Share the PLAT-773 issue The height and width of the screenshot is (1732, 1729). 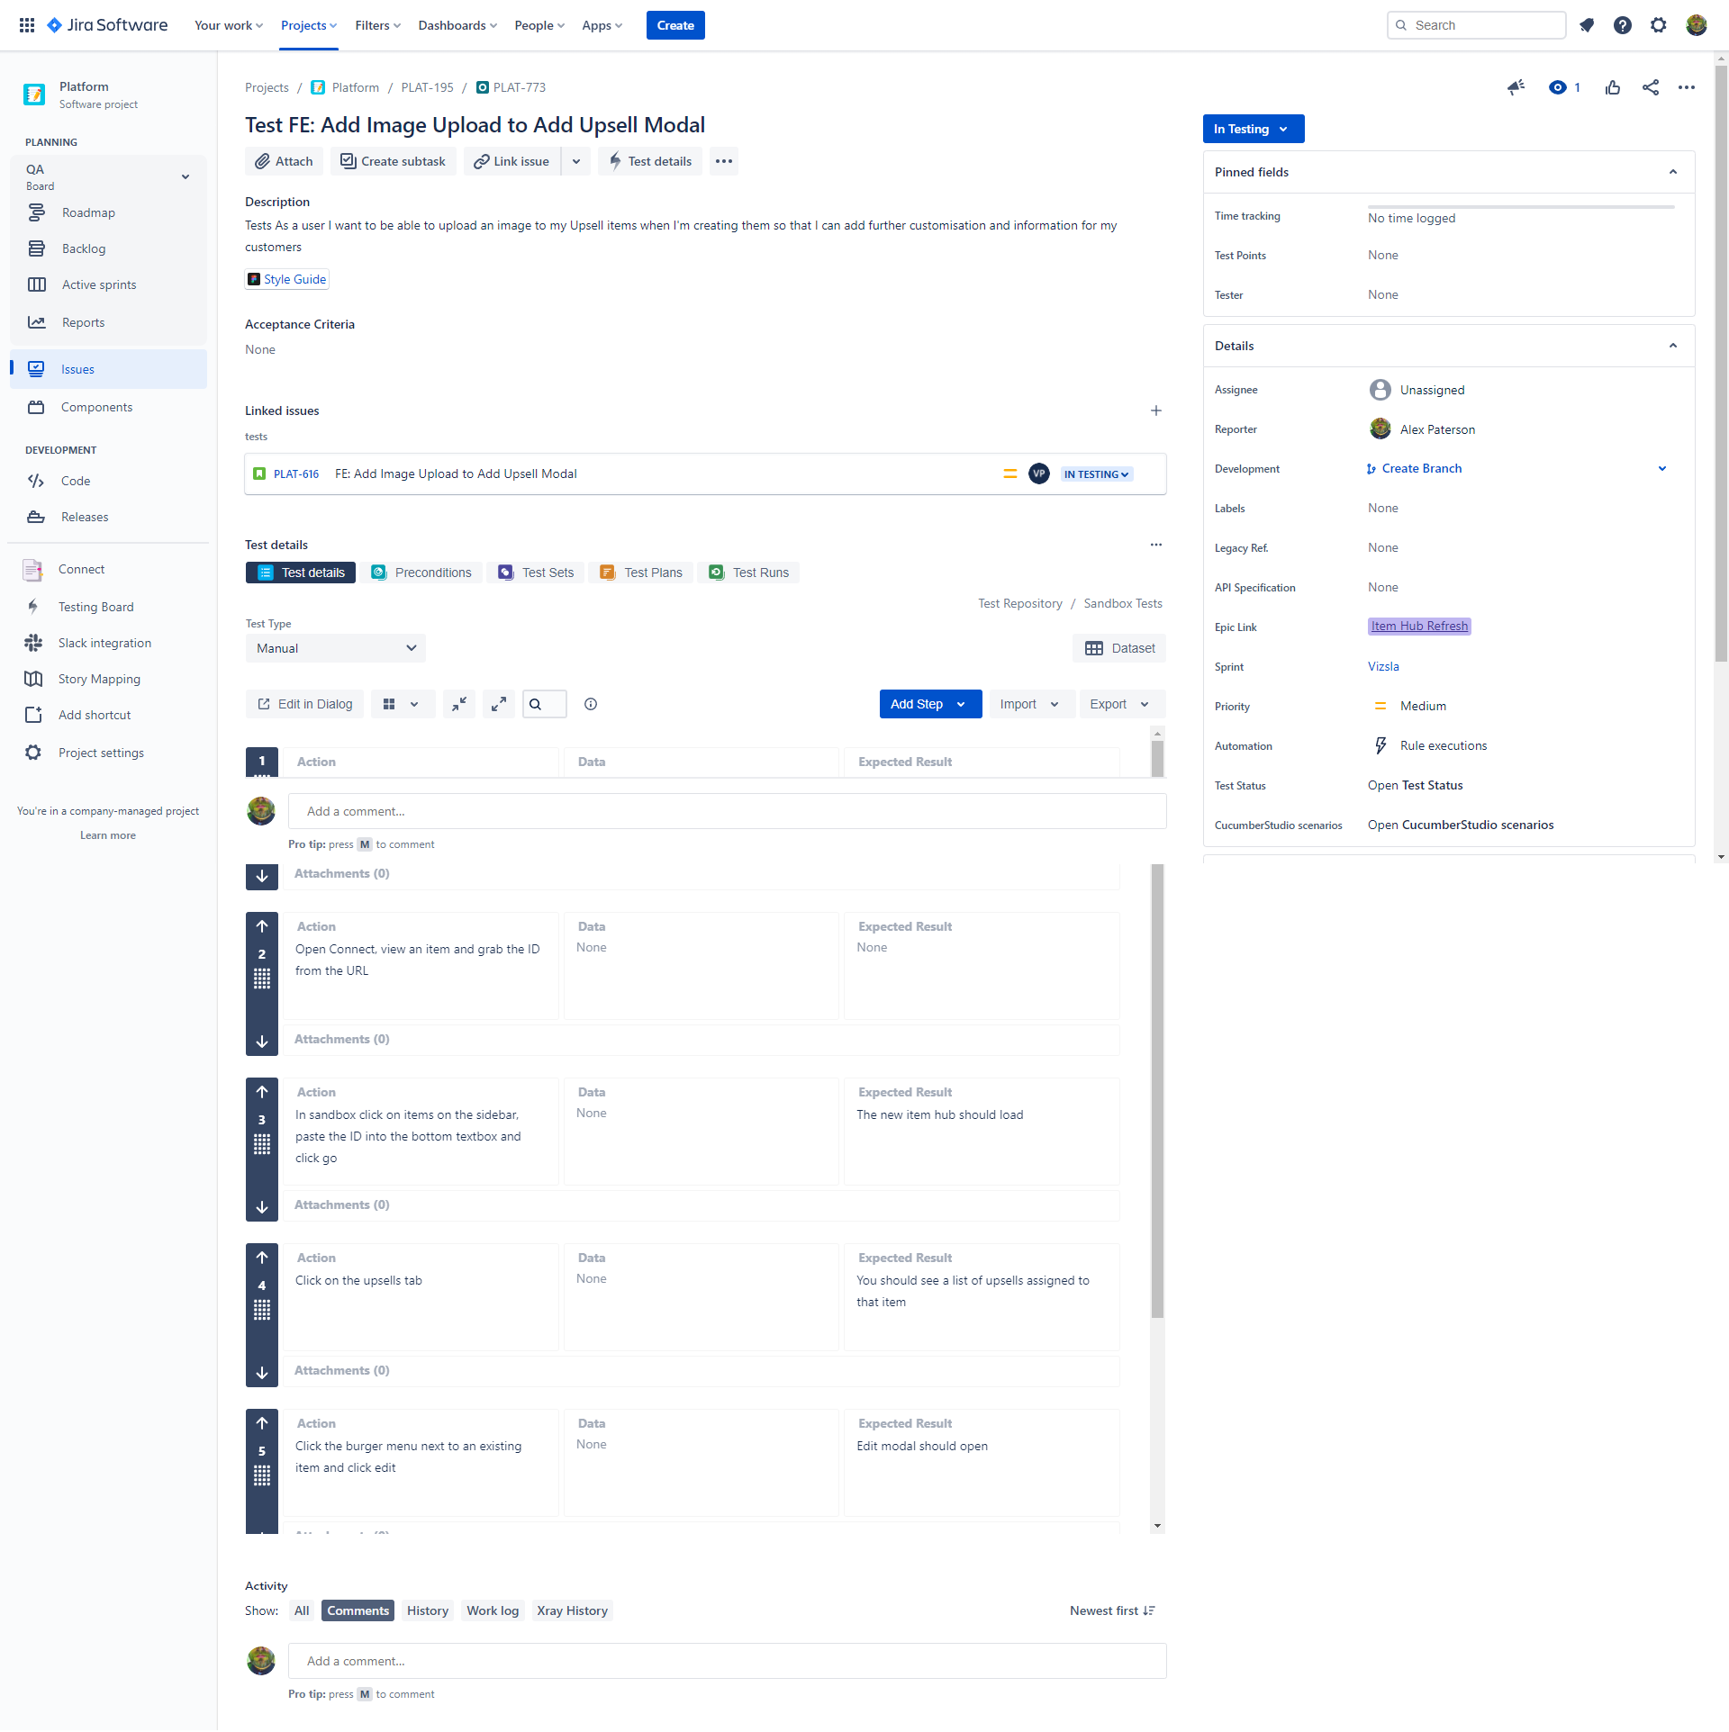click(x=1651, y=87)
